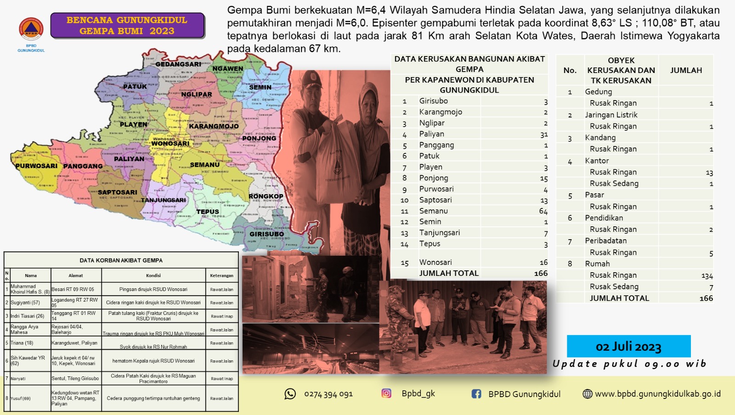
Task: Click victim name Sugiyanti (57)
Action: [x=25, y=303]
